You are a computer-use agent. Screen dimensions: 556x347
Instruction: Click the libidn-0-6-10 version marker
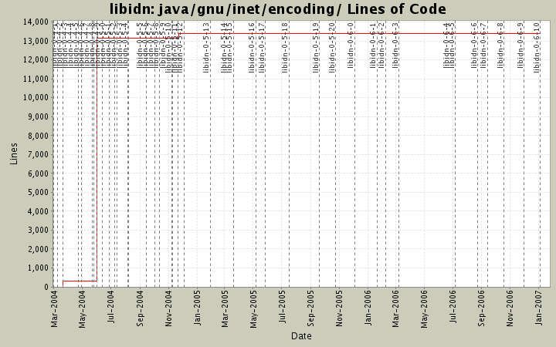click(537, 48)
